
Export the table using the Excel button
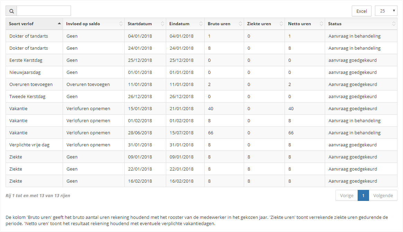[x=361, y=11]
